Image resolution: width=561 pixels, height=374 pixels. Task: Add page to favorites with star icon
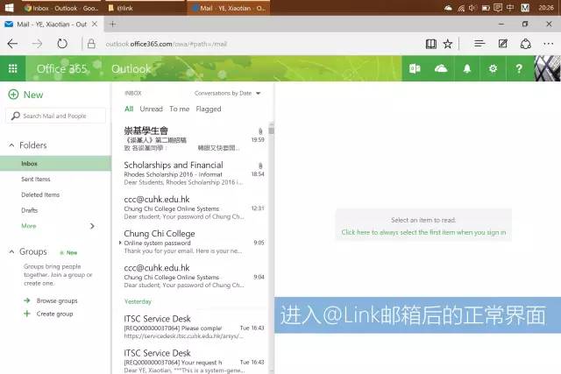tap(448, 43)
